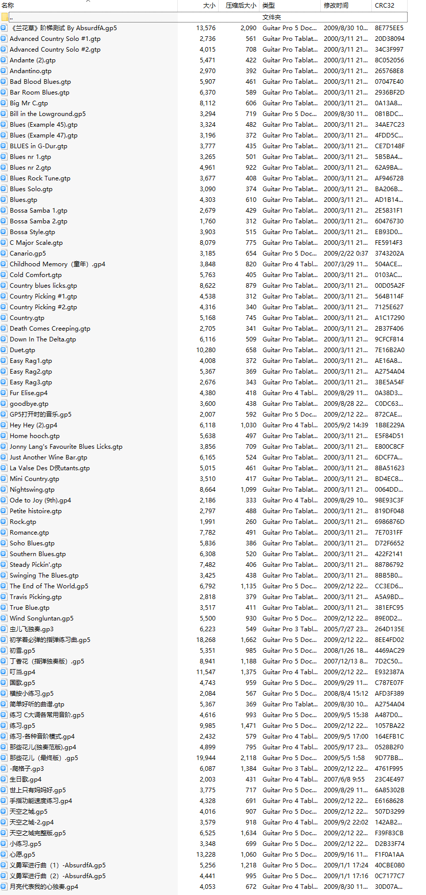This screenshot has width=426, height=895.
Task: Select the file name Bar Room Blues.gtp
Action: click(x=39, y=93)
